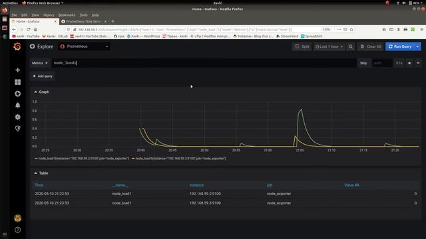Open the Tools menu

[83, 15]
